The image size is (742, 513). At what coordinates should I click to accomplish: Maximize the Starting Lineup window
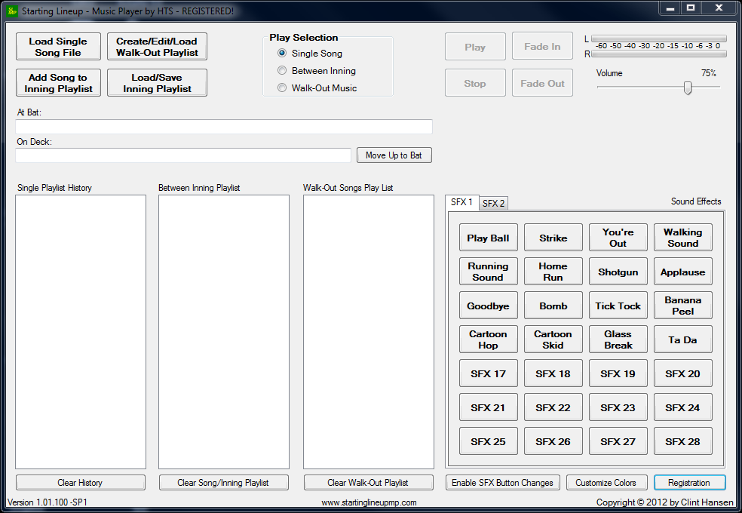coord(691,8)
